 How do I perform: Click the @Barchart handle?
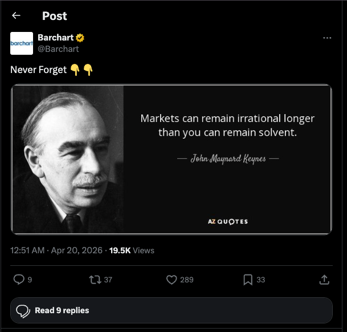(58, 49)
